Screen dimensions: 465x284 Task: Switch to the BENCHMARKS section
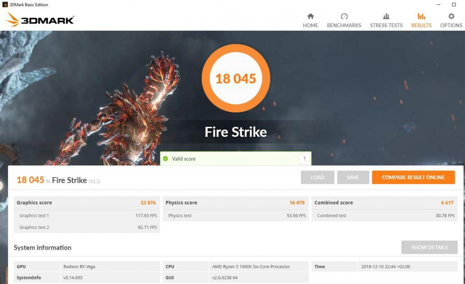[x=344, y=25]
